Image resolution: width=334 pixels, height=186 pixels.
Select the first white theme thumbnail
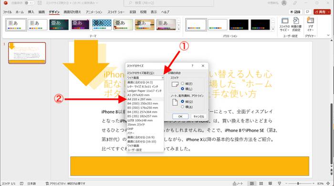[16, 25]
